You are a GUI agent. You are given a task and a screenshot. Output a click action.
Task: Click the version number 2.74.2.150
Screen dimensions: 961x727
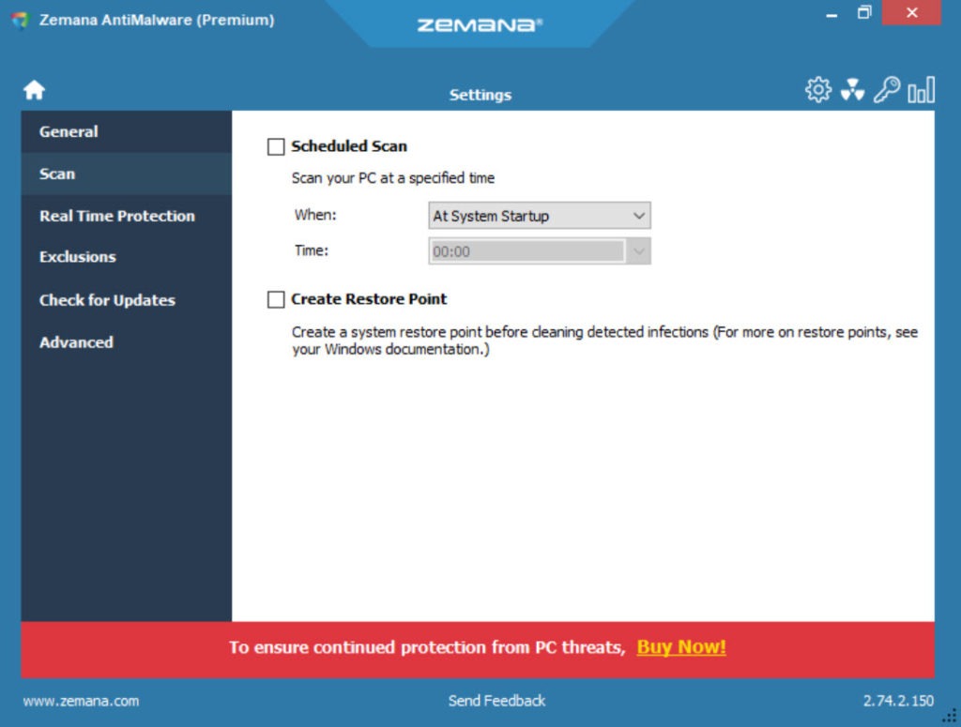898,701
